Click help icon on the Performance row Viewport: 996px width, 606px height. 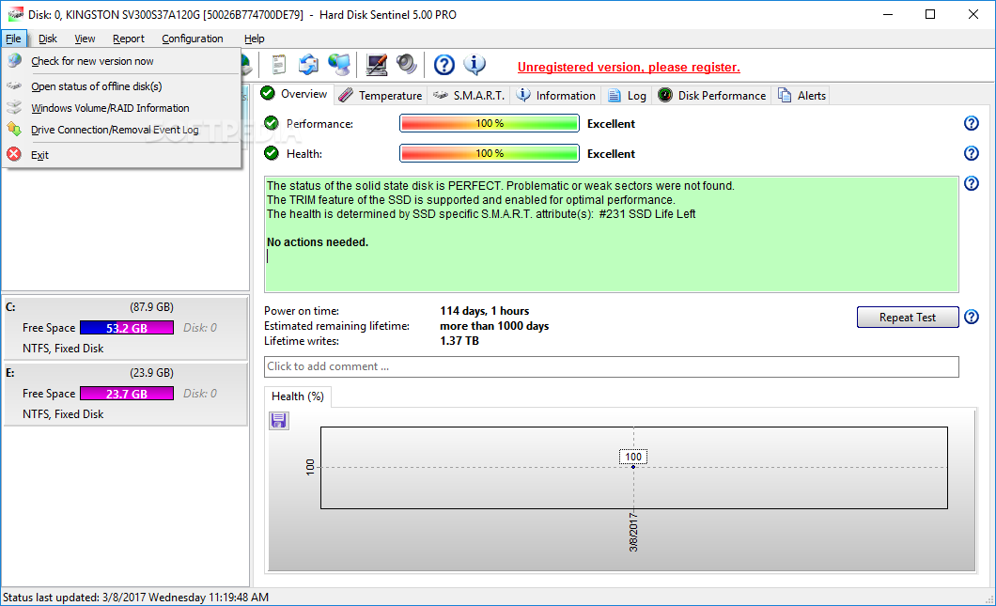point(972,123)
